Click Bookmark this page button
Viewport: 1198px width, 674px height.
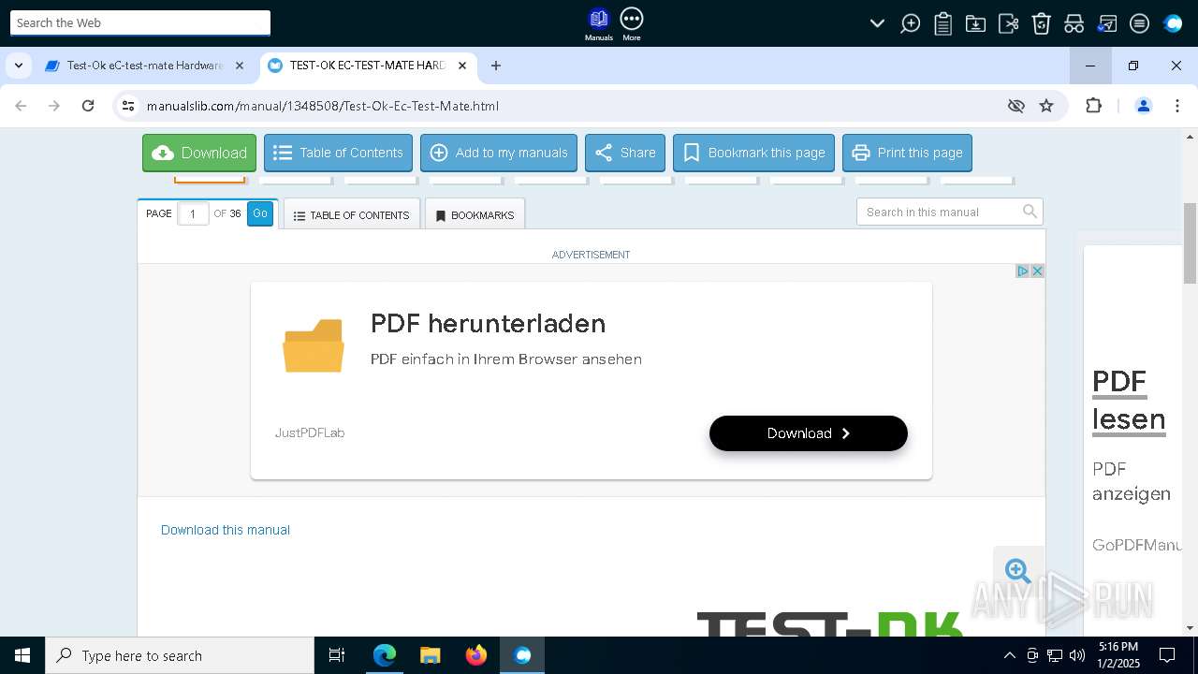pos(753,153)
